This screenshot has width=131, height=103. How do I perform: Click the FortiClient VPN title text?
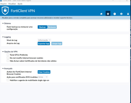coord(23,11)
